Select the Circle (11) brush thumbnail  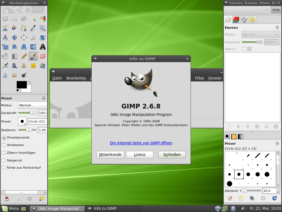pyautogui.click(x=238, y=174)
